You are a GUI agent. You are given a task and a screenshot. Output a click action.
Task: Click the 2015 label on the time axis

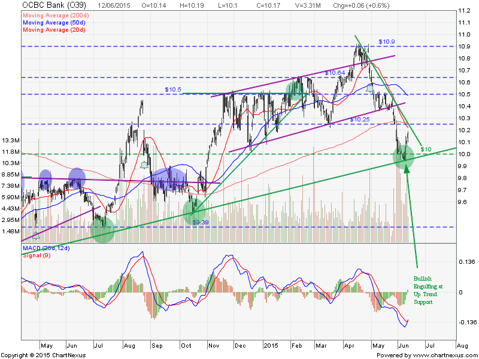pyautogui.click(x=271, y=346)
